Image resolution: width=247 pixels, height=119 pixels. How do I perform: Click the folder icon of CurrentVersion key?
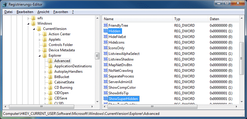pyautogui.click(x=39, y=29)
